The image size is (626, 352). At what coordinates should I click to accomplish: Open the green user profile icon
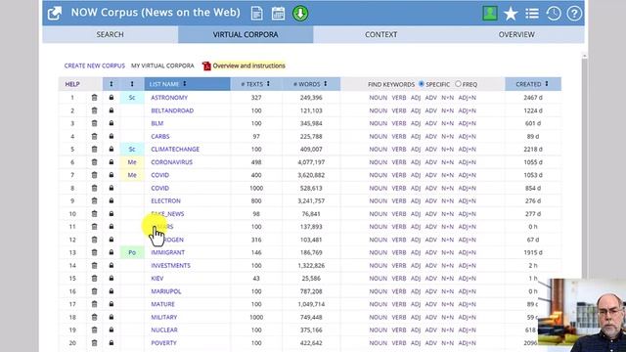tap(490, 13)
